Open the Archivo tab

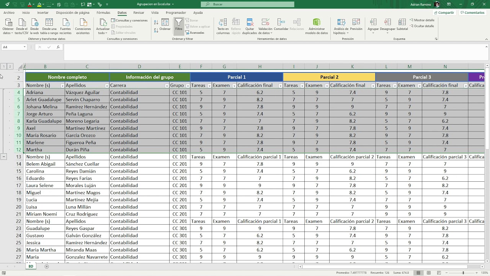(9, 13)
